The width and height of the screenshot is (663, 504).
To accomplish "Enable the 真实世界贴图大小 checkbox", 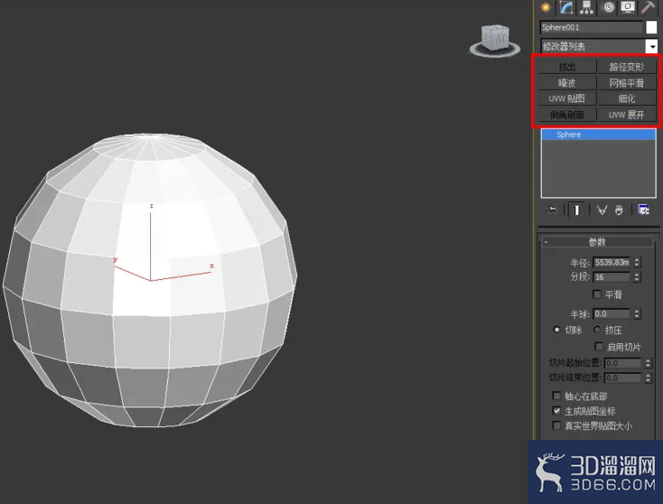I will point(557,425).
